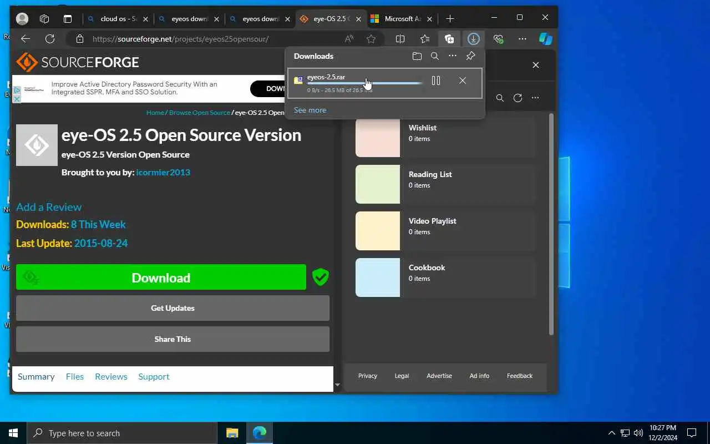Pin the Downloads panel
The height and width of the screenshot is (444, 710).
click(470, 56)
